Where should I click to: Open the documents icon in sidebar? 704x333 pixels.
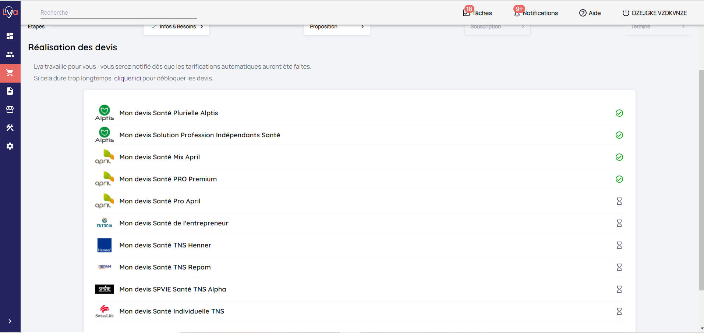click(10, 91)
